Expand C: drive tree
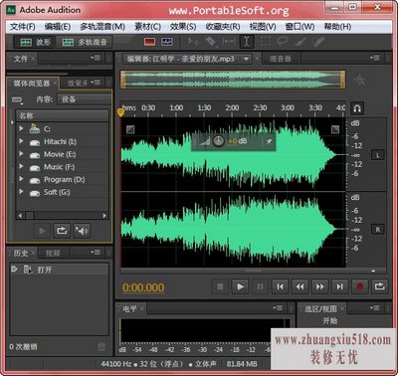 click(x=21, y=128)
